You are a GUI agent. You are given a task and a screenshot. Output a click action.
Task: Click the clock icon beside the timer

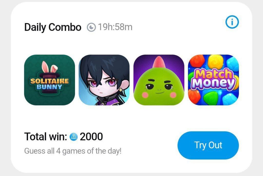[x=91, y=27]
